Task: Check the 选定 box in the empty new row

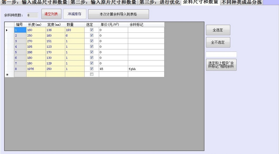Action: coord(92,74)
